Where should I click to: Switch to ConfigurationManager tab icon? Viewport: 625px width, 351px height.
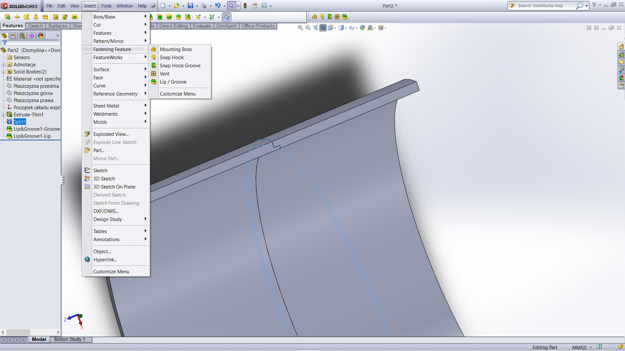(x=22, y=36)
